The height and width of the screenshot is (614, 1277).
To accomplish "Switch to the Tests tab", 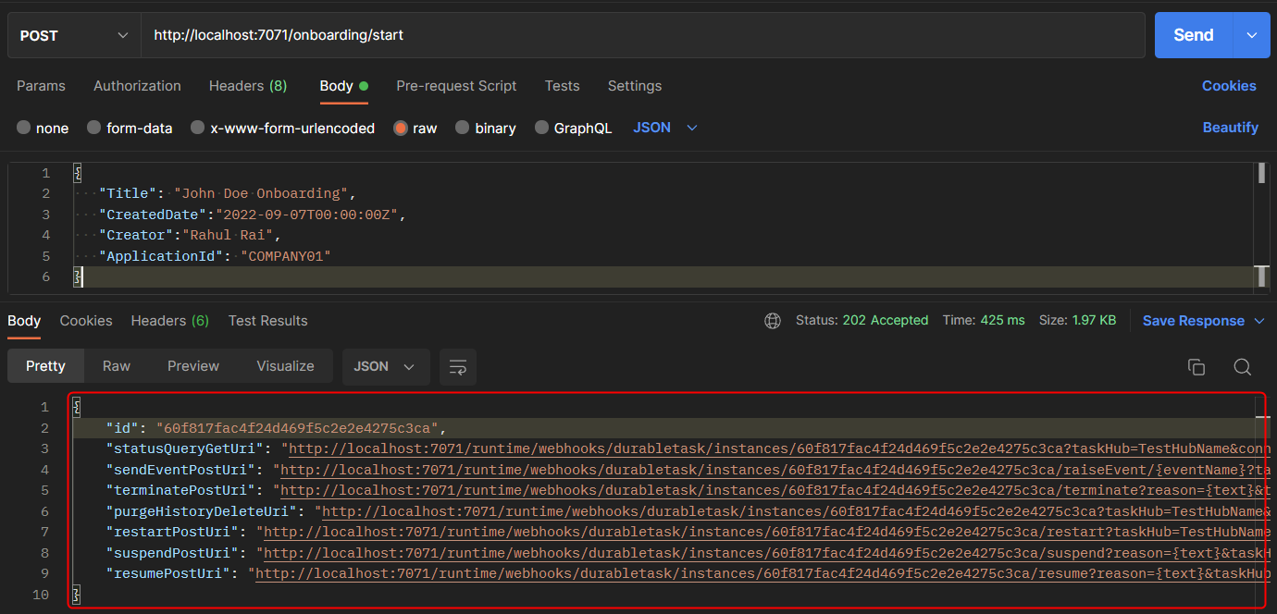I will (x=562, y=86).
